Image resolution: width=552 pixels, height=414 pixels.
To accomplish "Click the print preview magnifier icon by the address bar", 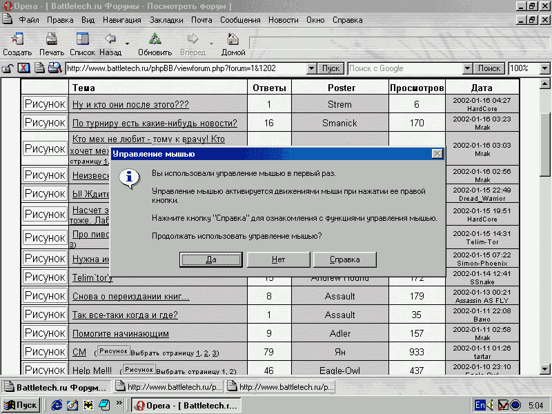I will click(x=54, y=68).
